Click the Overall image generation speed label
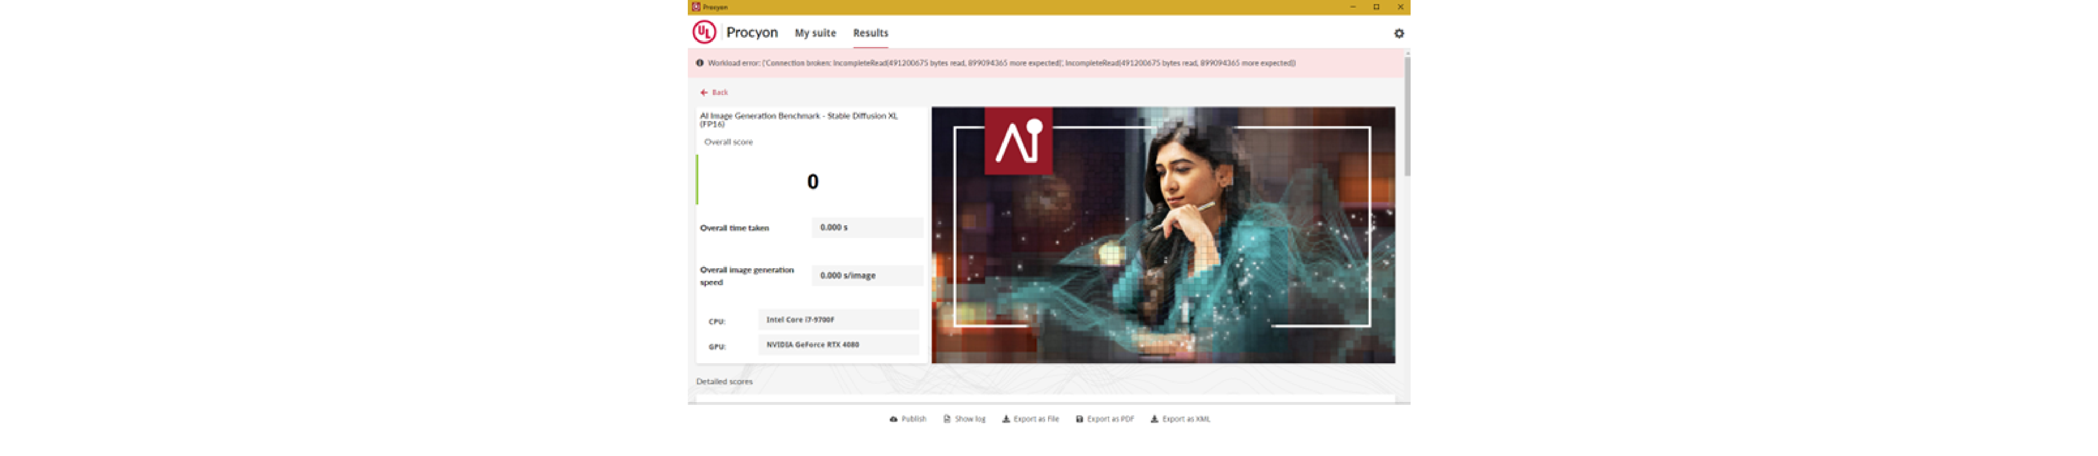The width and height of the screenshot is (2098, 456). (746, 276)
